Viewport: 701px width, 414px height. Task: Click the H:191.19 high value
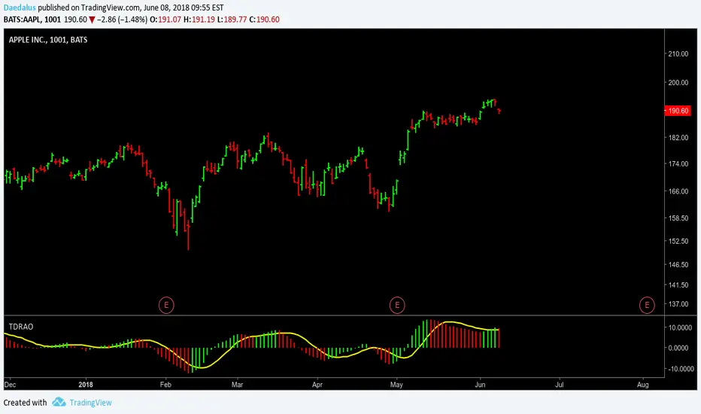click(199, 20)
